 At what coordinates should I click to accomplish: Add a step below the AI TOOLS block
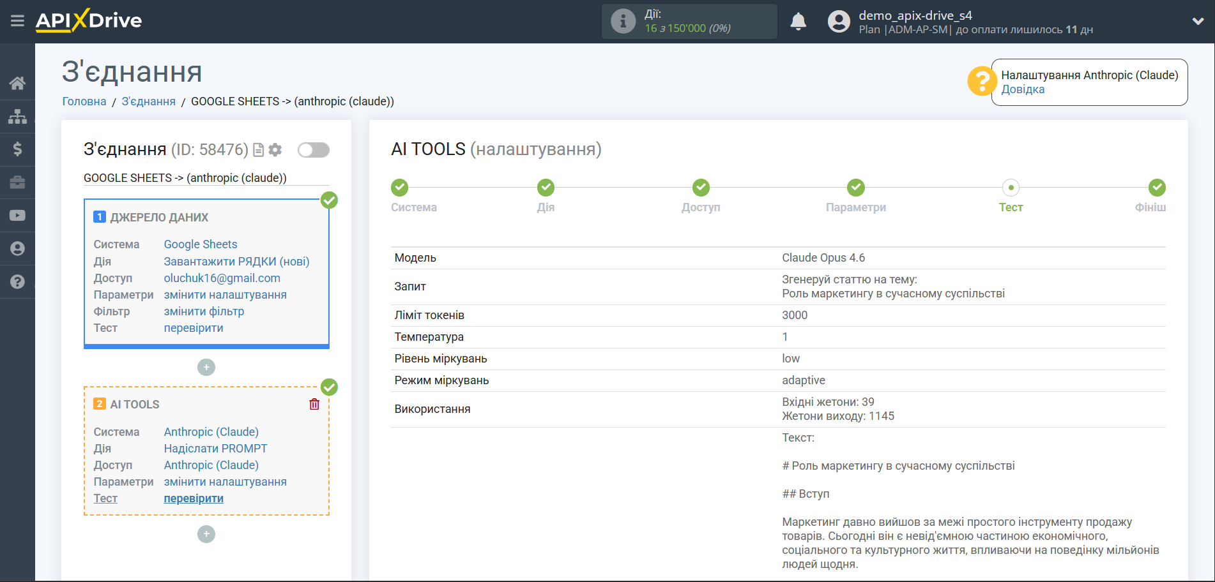tap(206, 534)
